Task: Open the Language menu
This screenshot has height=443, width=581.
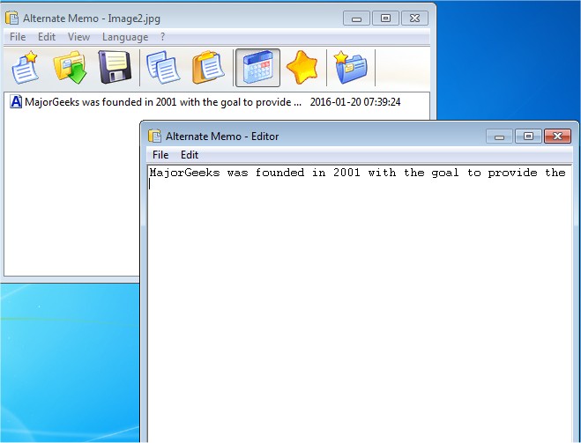Action: tap(124, 37)
